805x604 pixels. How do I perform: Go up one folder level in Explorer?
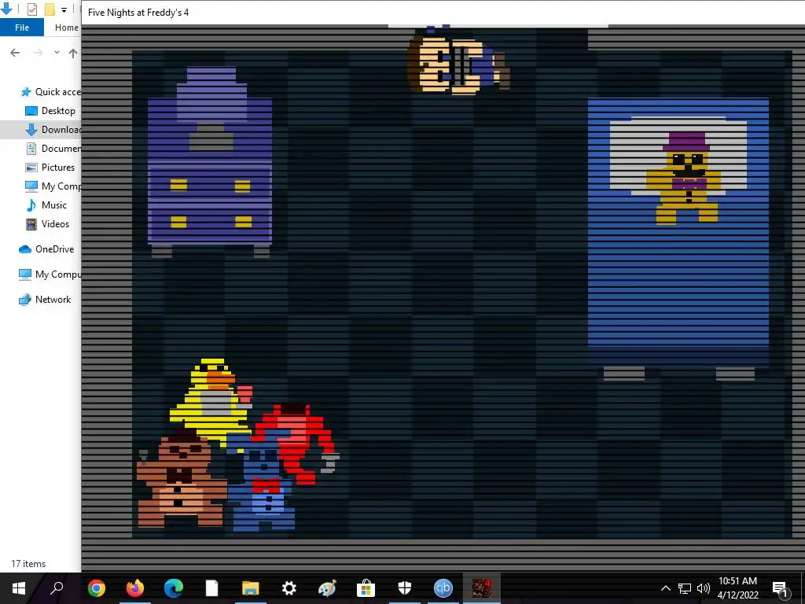click(73, 53)
